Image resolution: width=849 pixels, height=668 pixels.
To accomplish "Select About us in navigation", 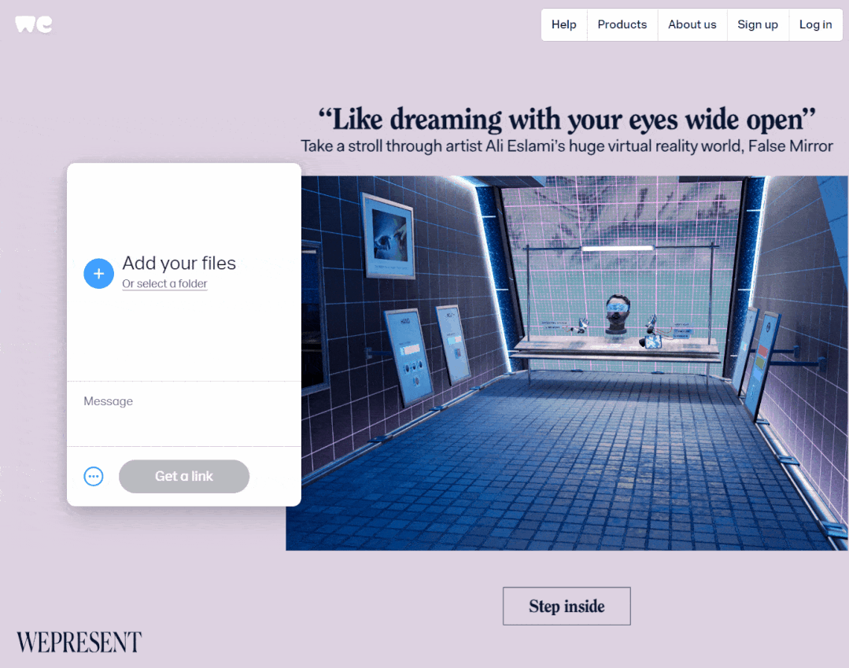I will pyautogui.click(x=692, y=24).
